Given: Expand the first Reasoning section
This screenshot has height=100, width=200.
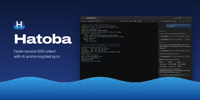Looking at the screenshot, I should point(163,31).
